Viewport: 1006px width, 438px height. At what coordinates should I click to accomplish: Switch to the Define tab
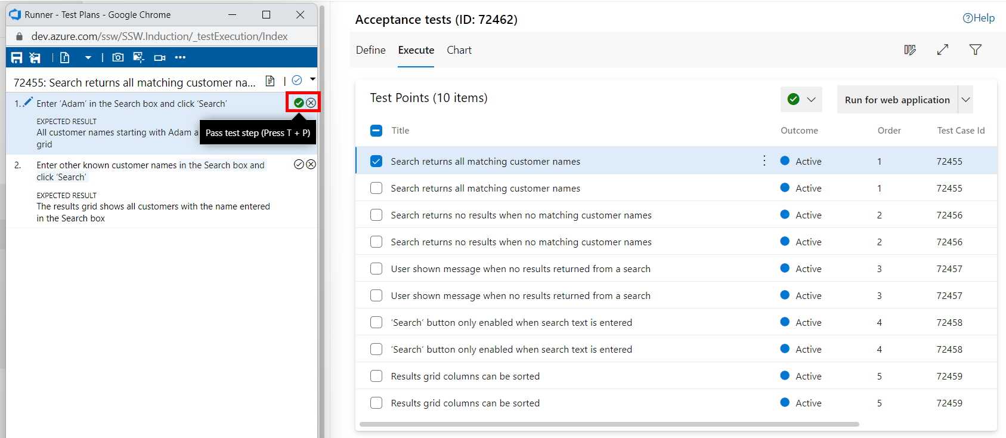[370, 50]
